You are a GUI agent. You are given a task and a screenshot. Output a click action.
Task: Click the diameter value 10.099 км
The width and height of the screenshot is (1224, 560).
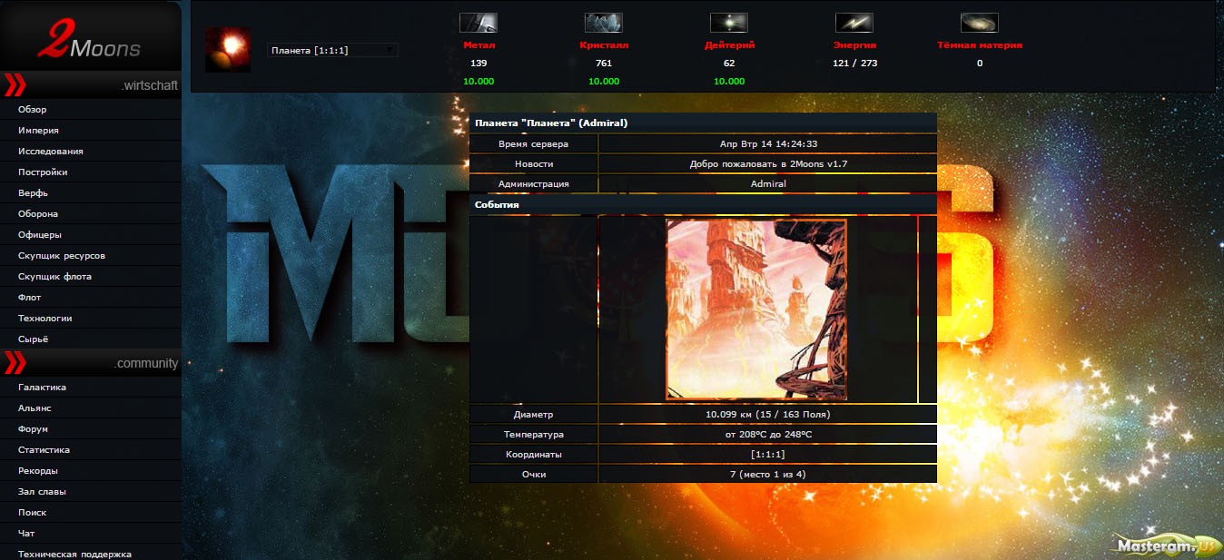pos(768,414)
